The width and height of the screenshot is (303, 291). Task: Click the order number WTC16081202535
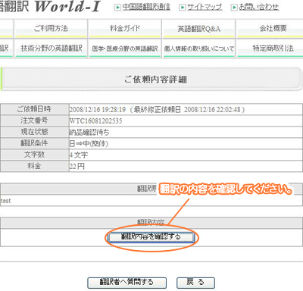click(x=95, y=121)
